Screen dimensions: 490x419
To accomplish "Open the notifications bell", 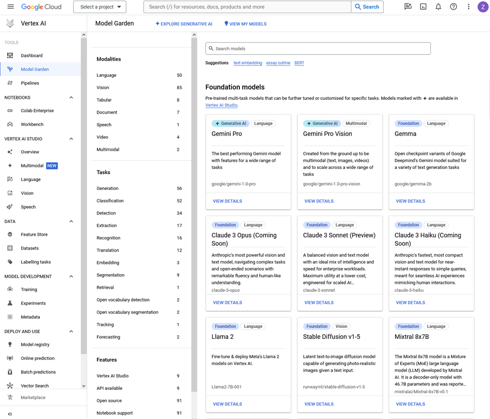I will pyautogui.click(x=439, y=7).
